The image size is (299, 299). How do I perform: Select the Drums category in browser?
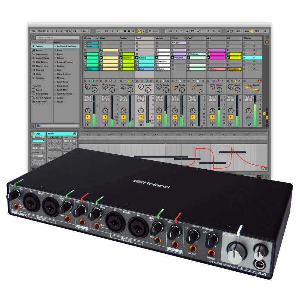[42, 50]
